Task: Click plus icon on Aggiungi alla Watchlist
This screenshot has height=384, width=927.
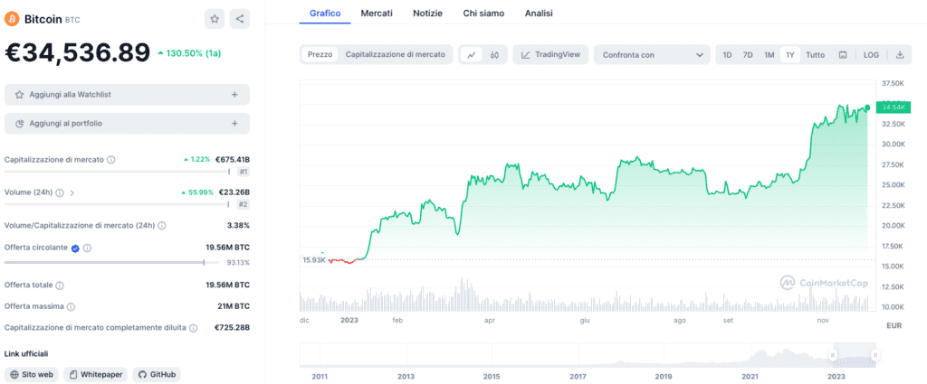Action: pos(234,94)
